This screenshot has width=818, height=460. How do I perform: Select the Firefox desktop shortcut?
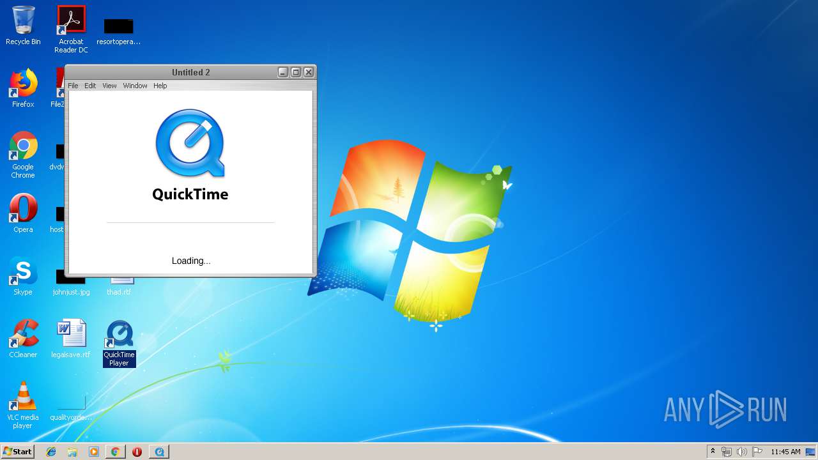[23, 88]
